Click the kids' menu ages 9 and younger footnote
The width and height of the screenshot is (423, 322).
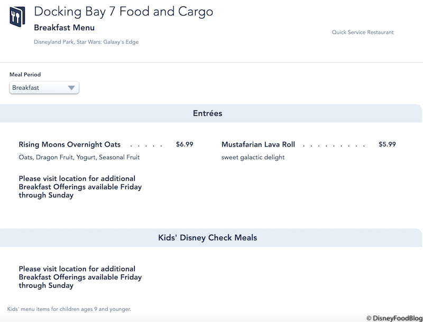point(69,309)
